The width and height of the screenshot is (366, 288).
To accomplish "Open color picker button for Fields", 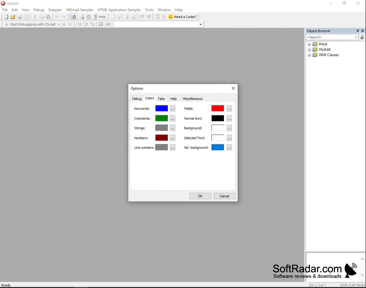I will [x=229, y=109].
